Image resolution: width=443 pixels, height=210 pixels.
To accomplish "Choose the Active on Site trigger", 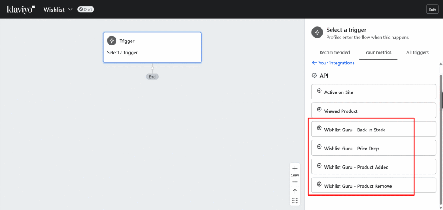I will pyautogui.click(x=373, y=92).
